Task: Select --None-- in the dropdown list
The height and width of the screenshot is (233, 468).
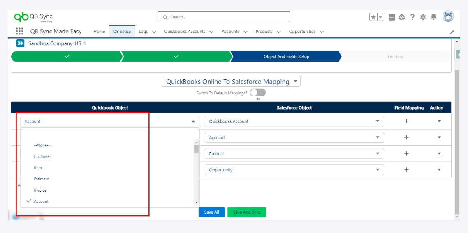Action: tap(42, 145)
